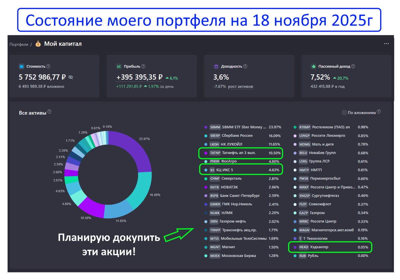The image size is (400, 280).
Task: Click the purple calendar icon in Доходность card
Action: (x=216, y=66)
